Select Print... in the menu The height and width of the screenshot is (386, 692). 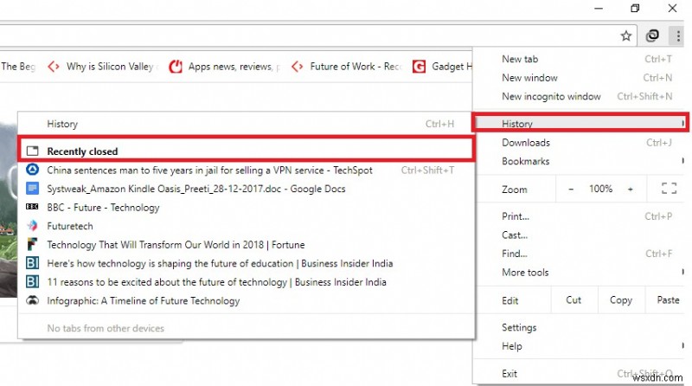click(580, 216)
